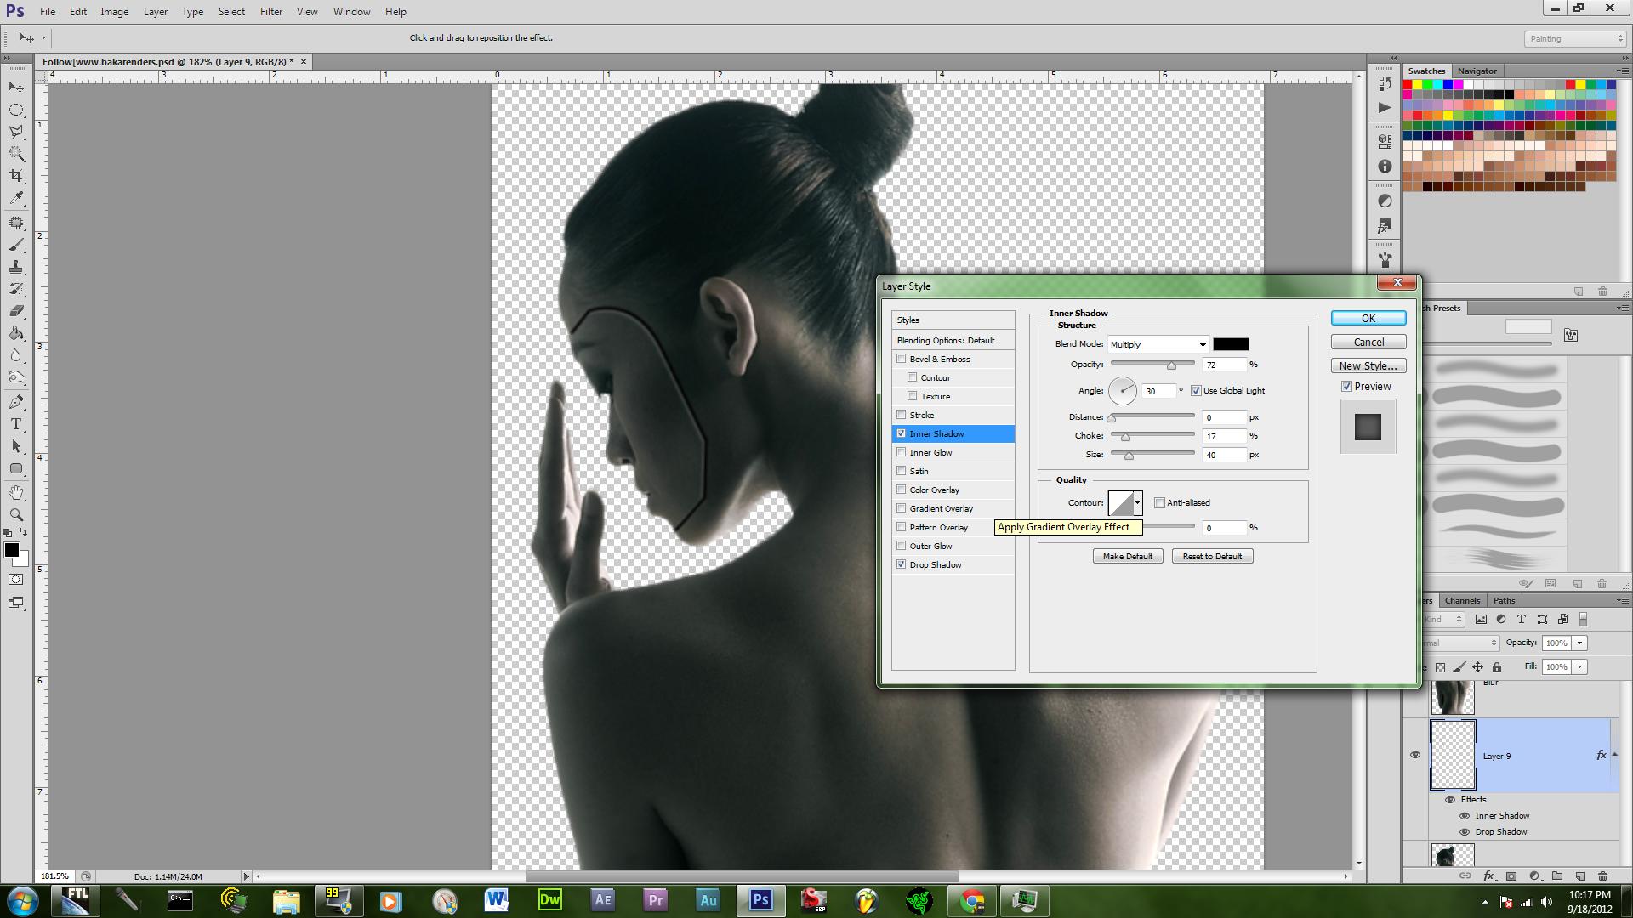
Task: Hide the Inner Shadow effect in Layers
Action: tap(1465, 816)
